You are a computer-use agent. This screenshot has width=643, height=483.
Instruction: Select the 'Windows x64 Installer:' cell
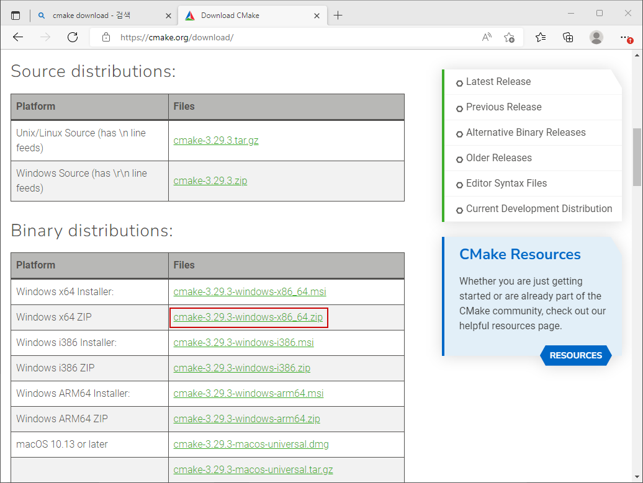(89, 291)
